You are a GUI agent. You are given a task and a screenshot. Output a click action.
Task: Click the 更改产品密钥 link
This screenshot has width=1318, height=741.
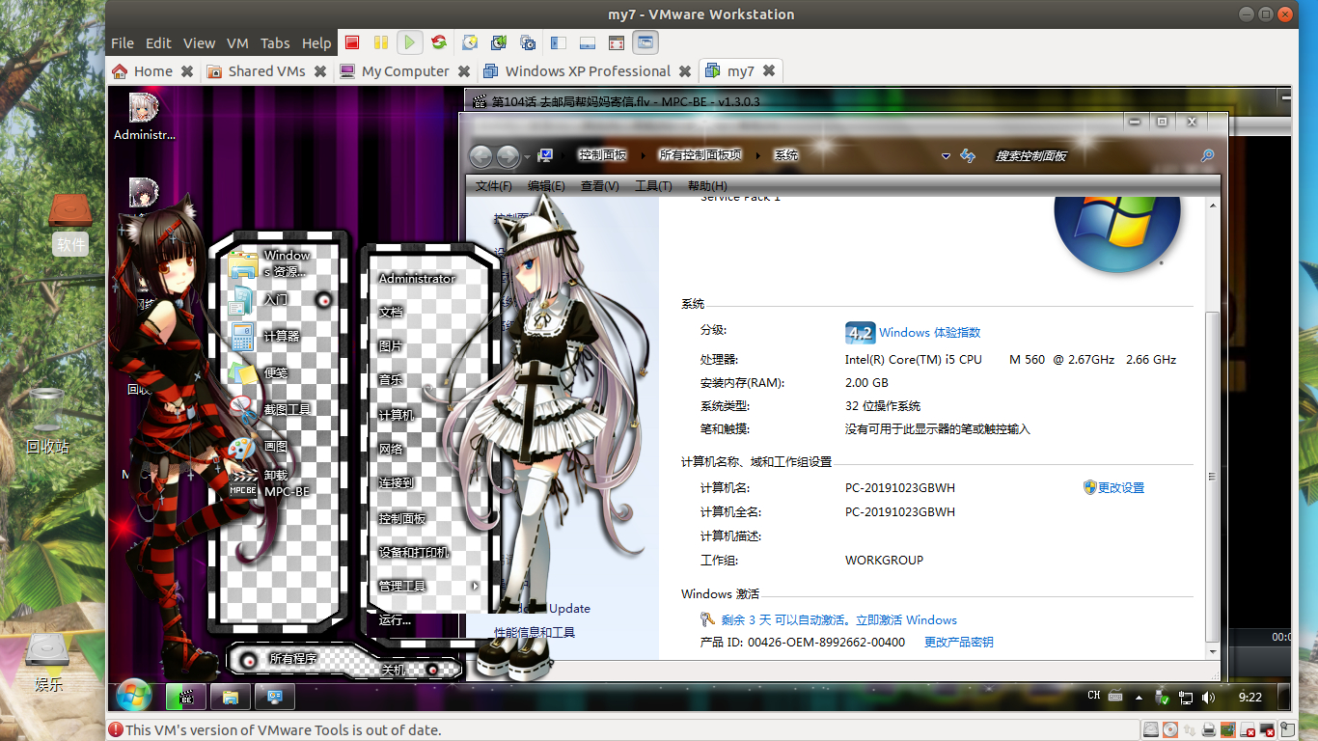point(958,643)
